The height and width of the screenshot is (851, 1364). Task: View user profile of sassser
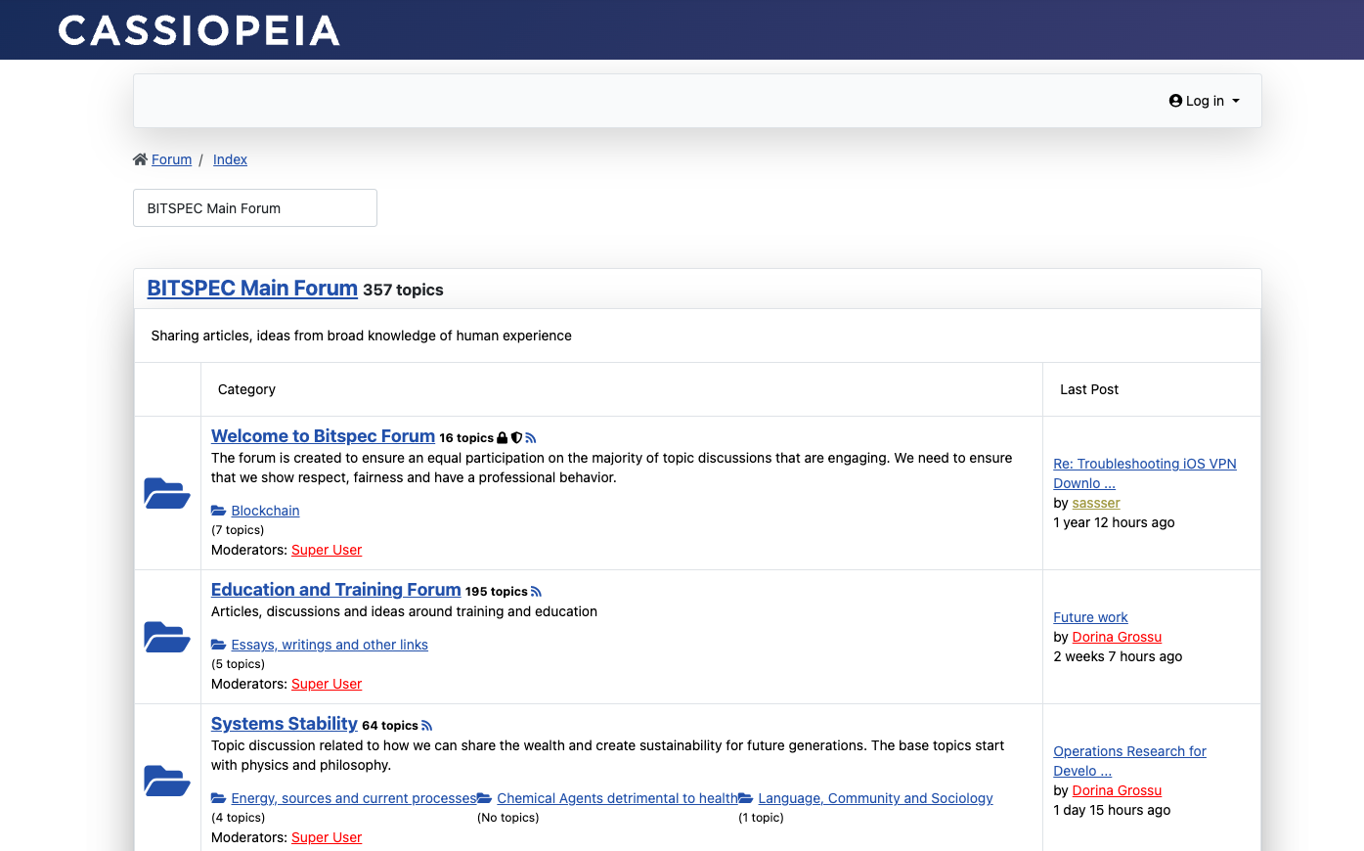tap(1096, 503)
